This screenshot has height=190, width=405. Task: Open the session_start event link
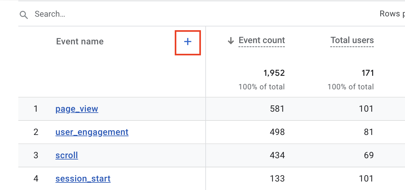(83, 179)
